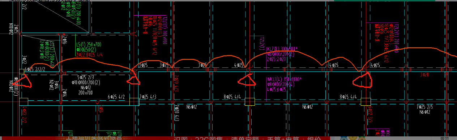The image size is (457, 140).
Task: Click the red 3Φ20 rebar annotation
Action: [x=424, y=75]
